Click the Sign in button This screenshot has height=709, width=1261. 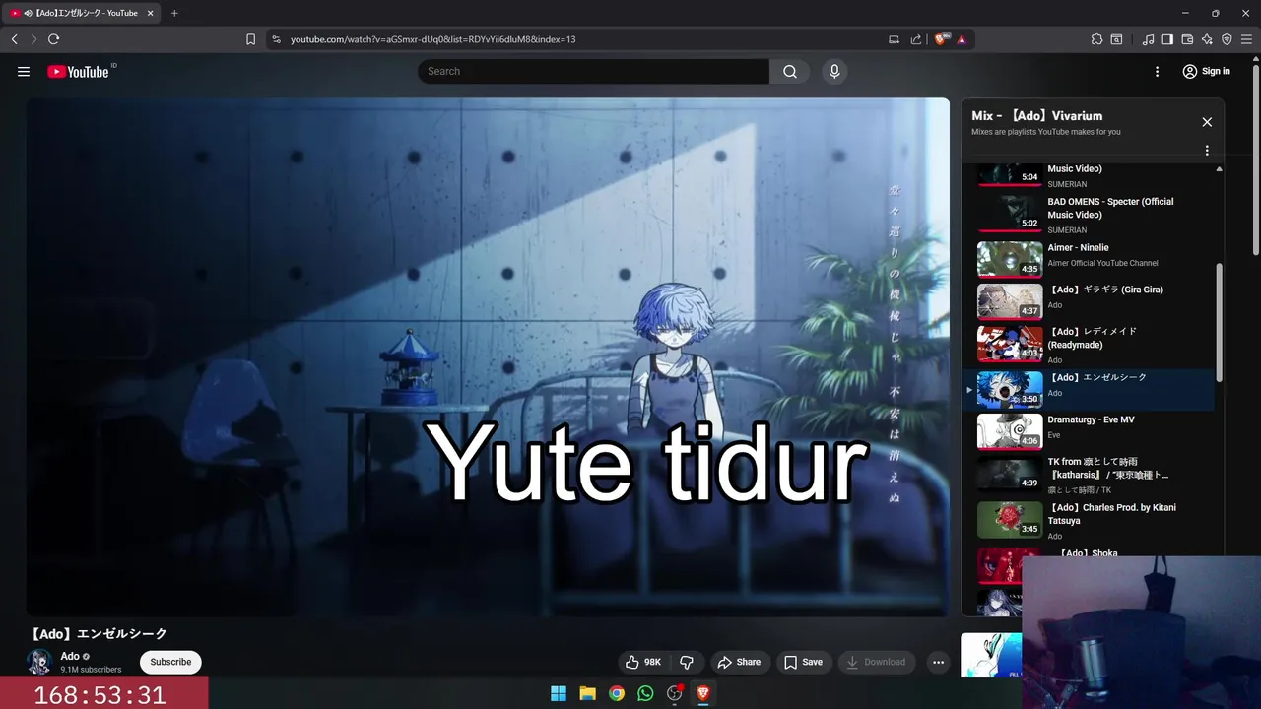click(1207, 71)
